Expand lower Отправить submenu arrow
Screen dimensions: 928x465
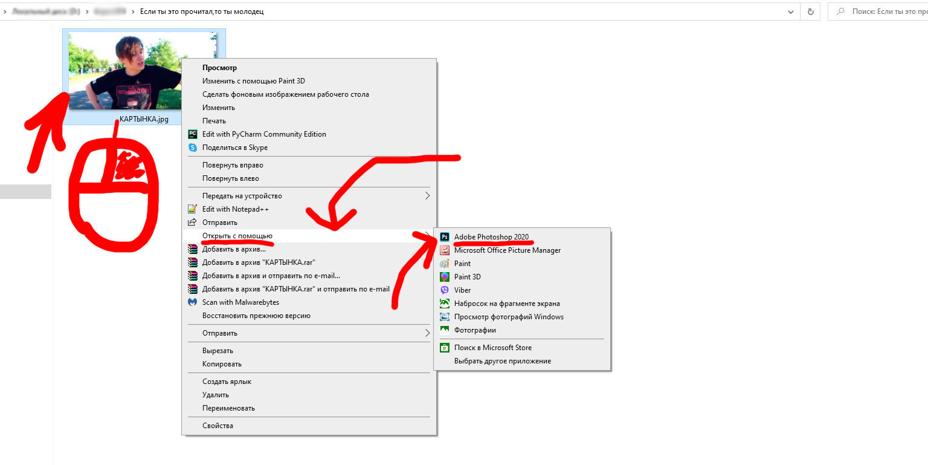click(427, 333)
